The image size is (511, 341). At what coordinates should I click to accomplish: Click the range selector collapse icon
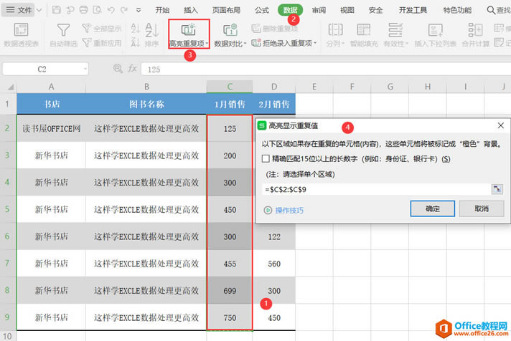click(497, 189)
